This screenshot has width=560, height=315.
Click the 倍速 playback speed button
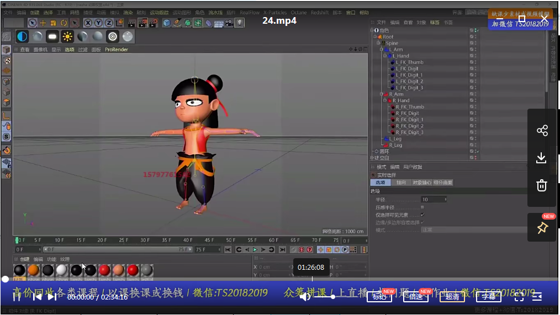(416, 296)
